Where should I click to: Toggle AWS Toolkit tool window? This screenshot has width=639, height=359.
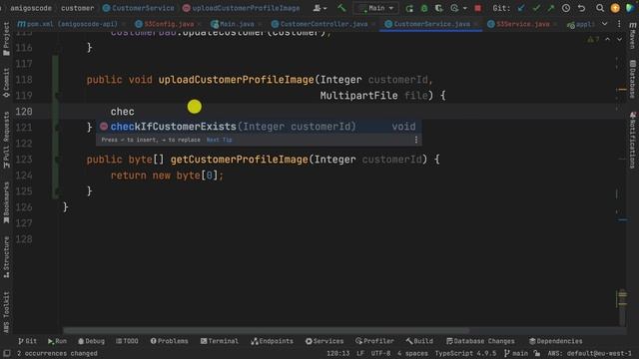point(6,312)
